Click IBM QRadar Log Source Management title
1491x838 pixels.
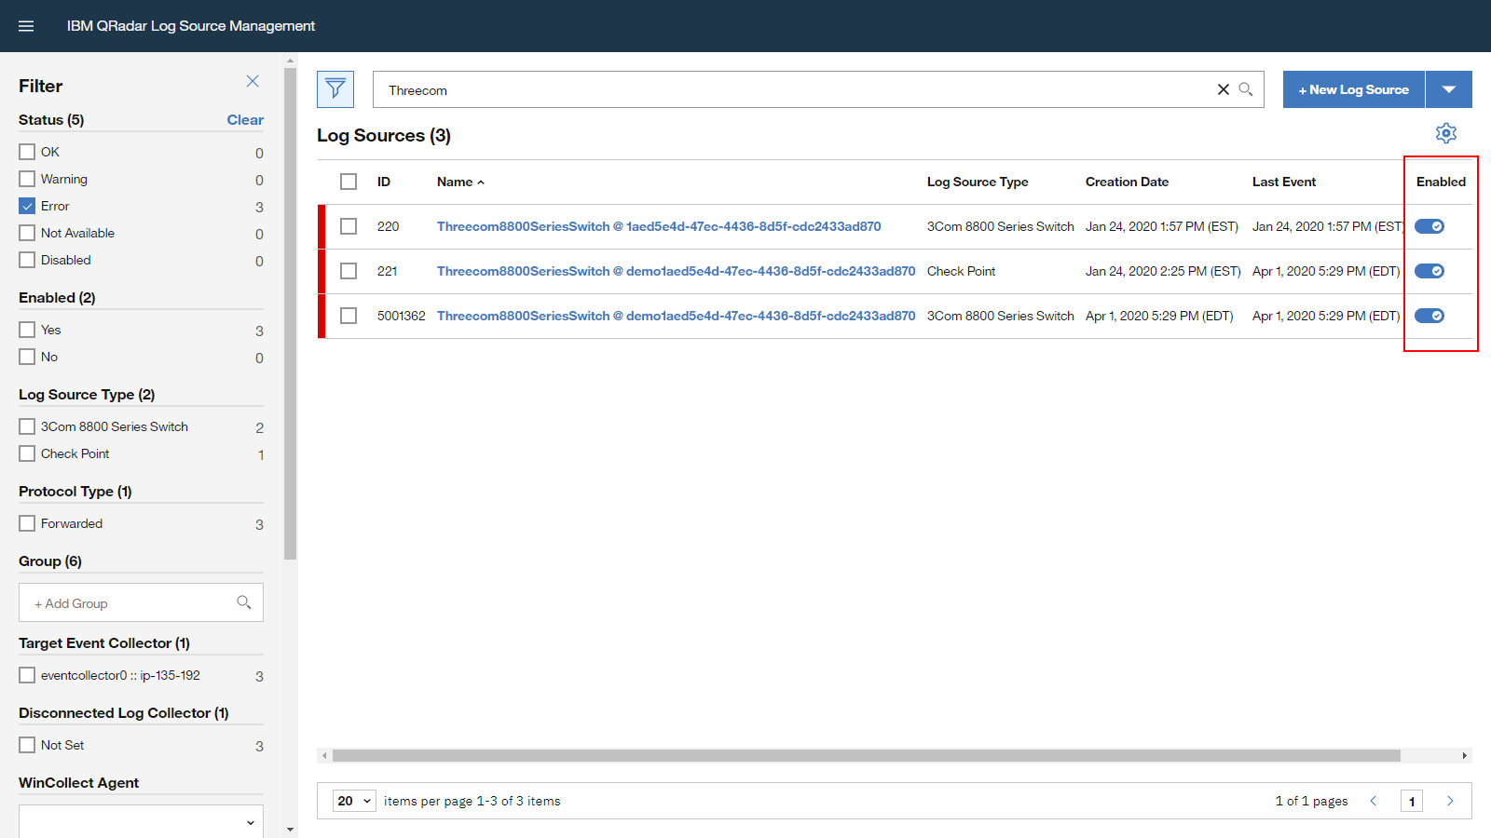pos(191,26)
